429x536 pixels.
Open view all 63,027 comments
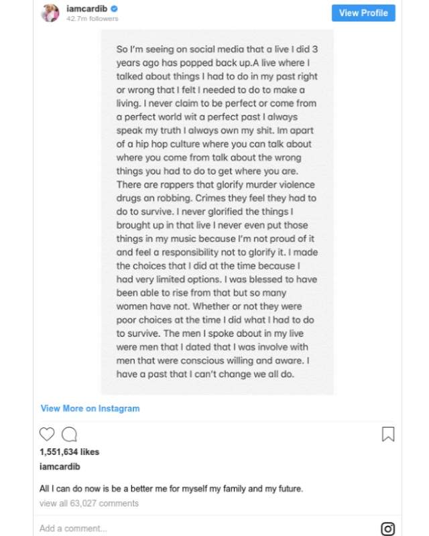(x=89, y=503)
